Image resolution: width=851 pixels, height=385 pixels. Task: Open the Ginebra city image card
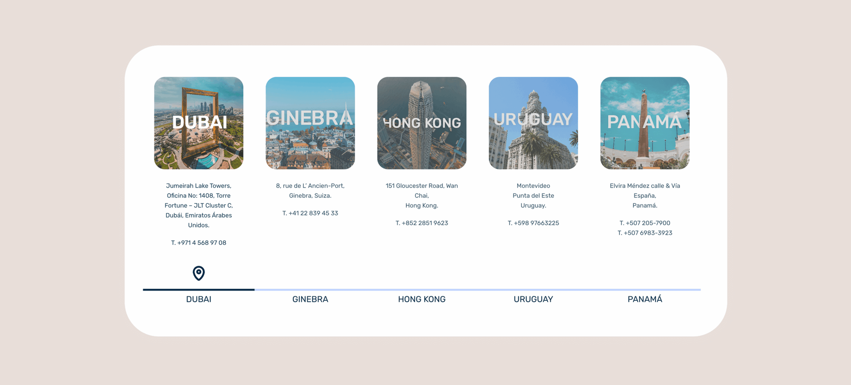(310, 123)
